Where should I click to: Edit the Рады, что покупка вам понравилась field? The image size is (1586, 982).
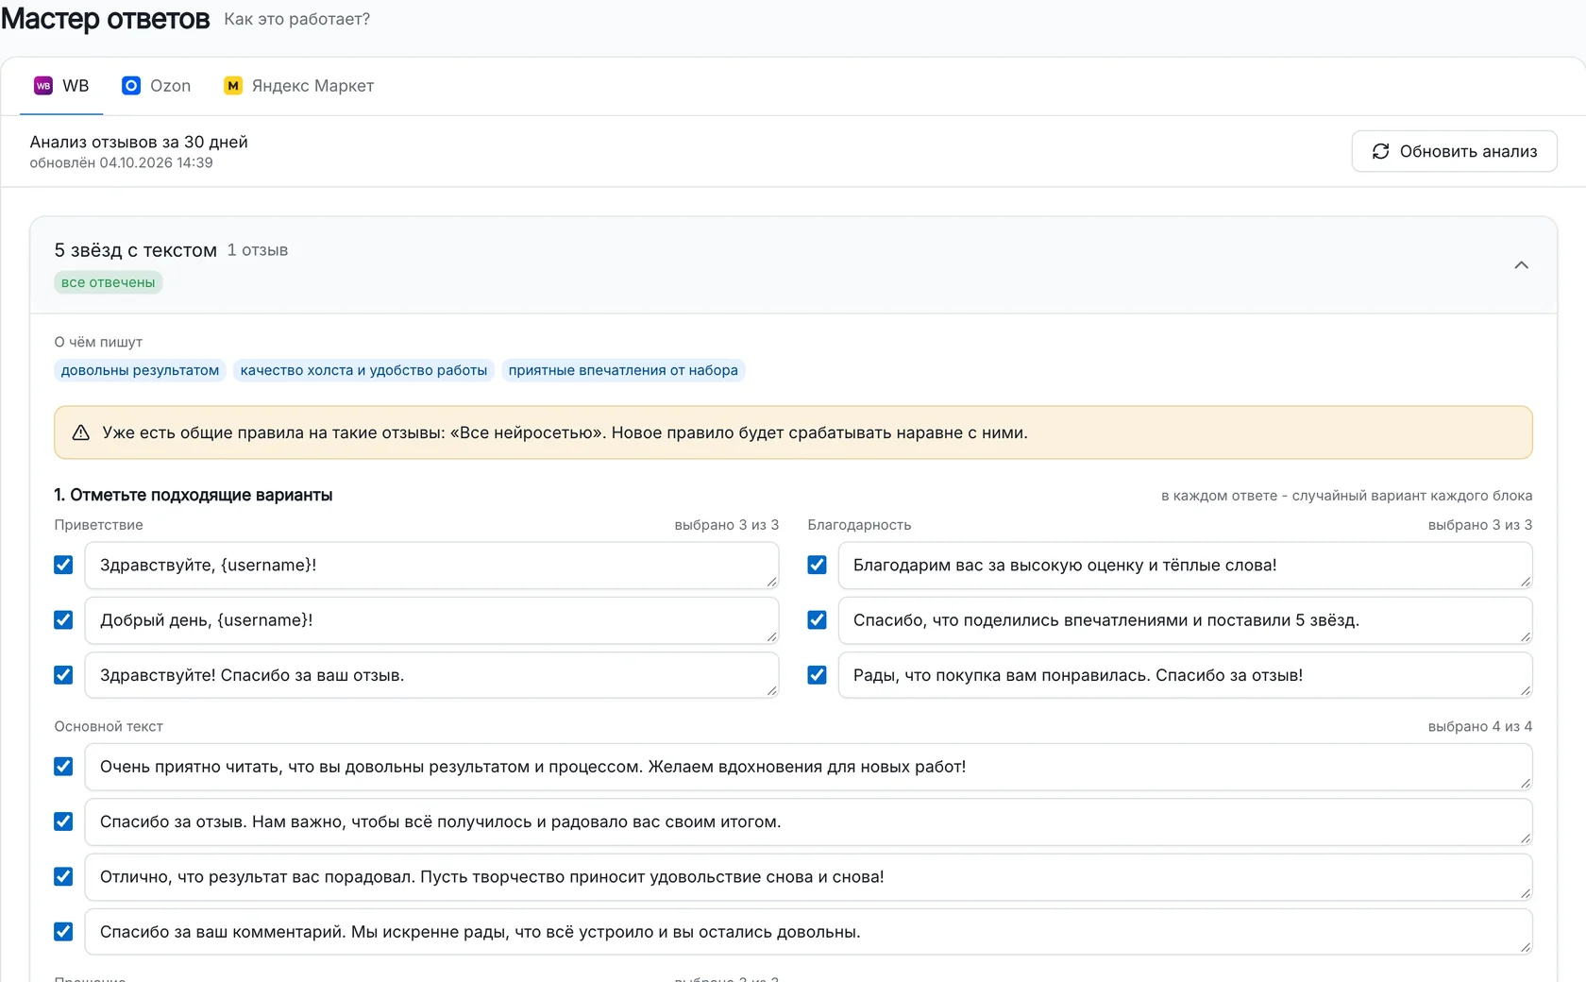[x=1185, y=675]
